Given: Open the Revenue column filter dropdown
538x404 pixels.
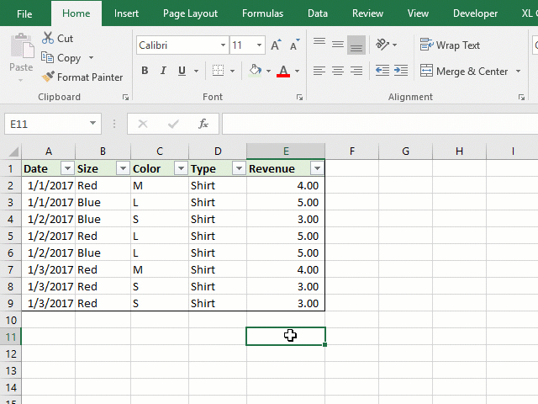Looking at the screenshot, I should [317, 168].
